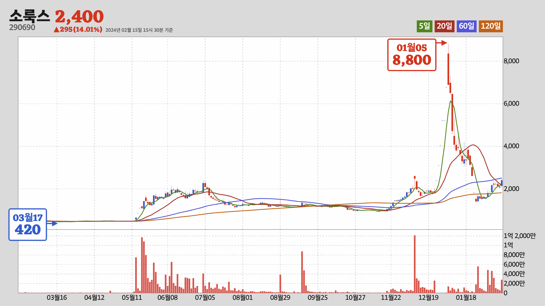
Task: Click the 12월19 date axis label
Action: 429,297
